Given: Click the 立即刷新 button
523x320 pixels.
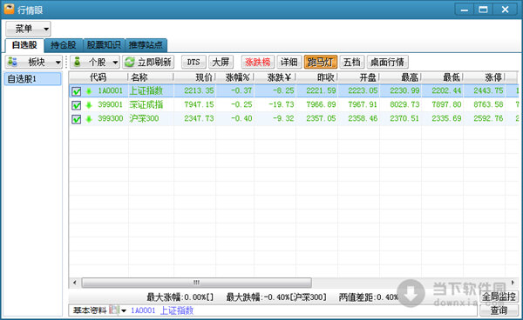Looking at the screenshot, I should [148, 62].
